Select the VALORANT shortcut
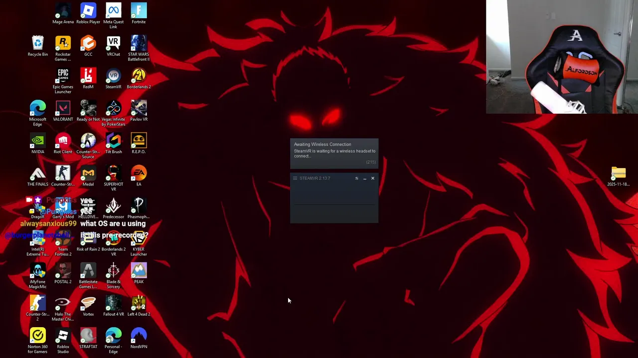 pos(63,111)
